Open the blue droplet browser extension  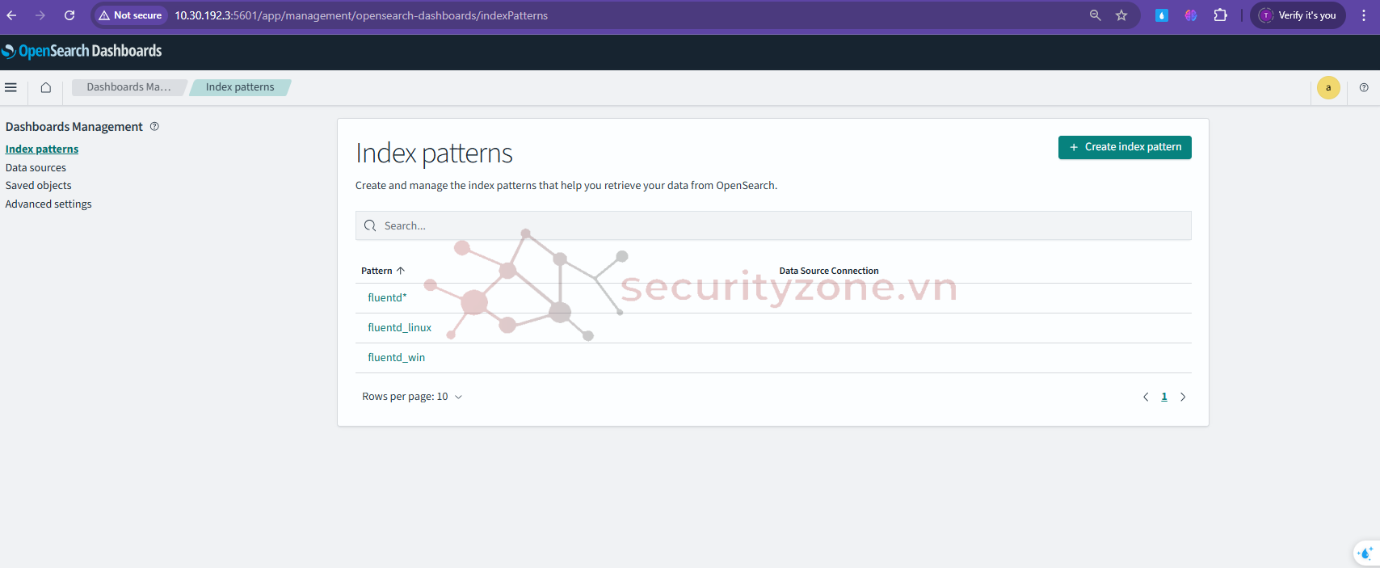click(x=1161, y=15)
